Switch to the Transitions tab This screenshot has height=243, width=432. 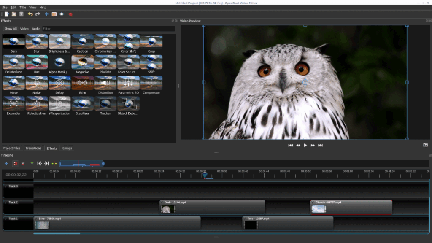tap(33, 148)
